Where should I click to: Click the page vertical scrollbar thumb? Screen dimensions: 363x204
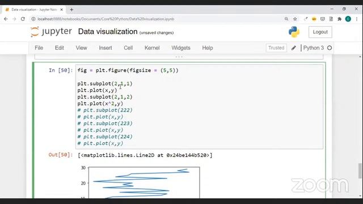point(360,171)
